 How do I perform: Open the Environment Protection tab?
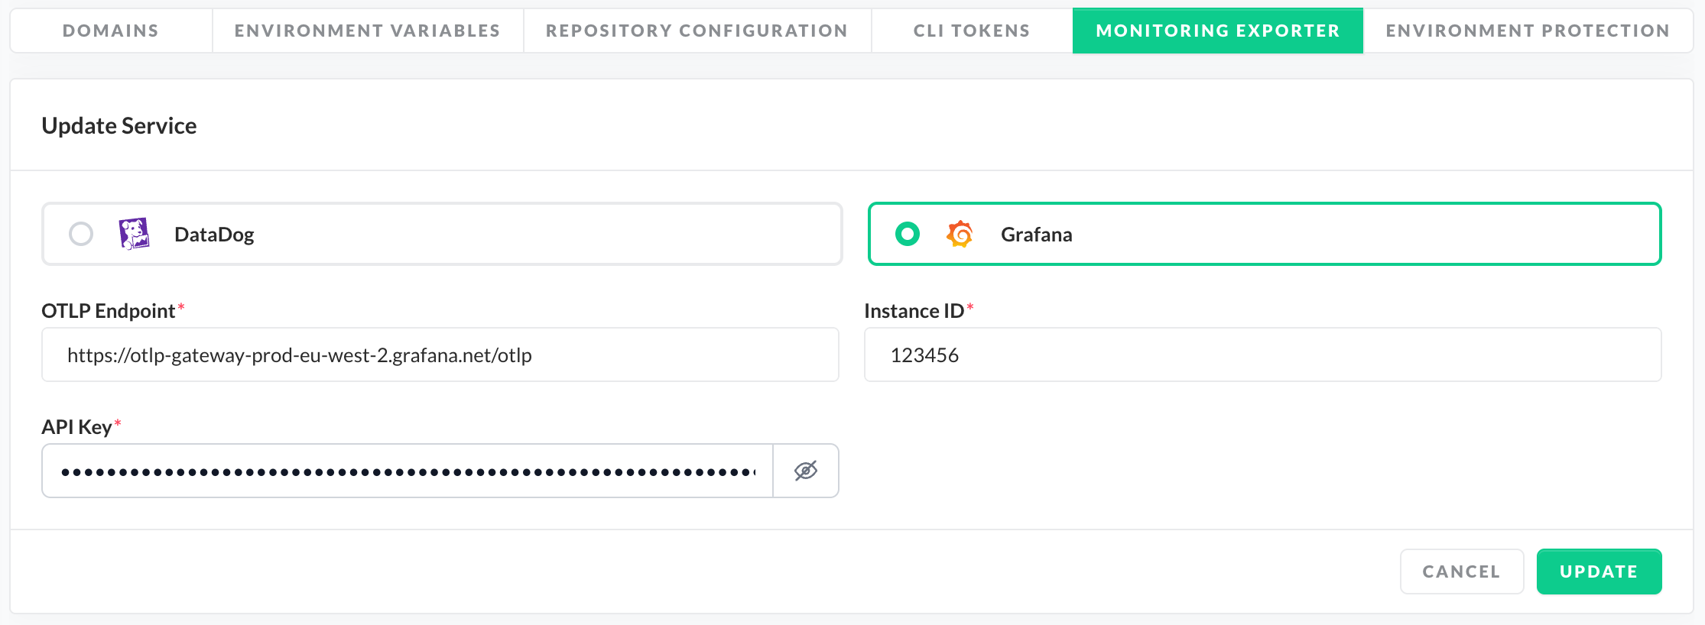coord(1528,31)
